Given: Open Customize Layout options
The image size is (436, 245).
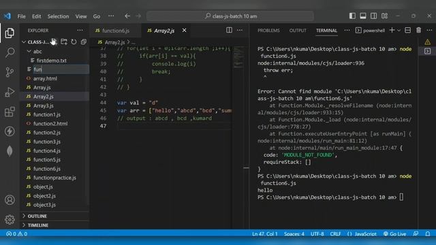Looking at the screenshot, I should pyautogui.click(x=384, y=16).
